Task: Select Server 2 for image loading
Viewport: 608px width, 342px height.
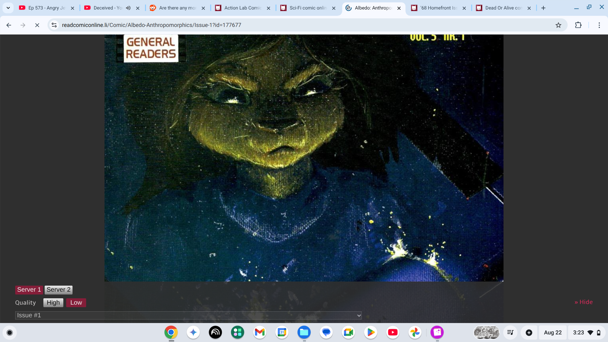Action: (59, 290)
